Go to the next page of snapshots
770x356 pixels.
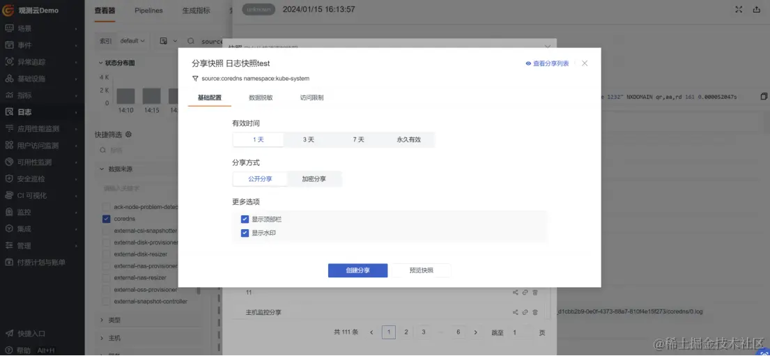475,332
